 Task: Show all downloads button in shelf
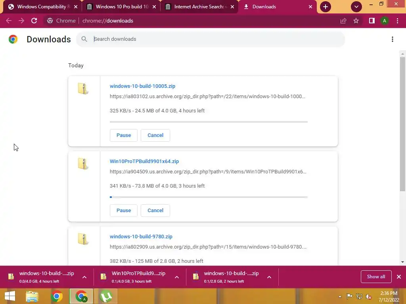click(376, 277)
